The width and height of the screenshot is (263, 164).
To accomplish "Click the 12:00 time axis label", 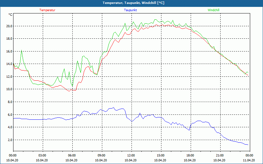I will tap(131, 155).
